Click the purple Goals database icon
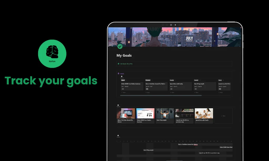Viewport: 269px width, 161px height. pos(118,73)
